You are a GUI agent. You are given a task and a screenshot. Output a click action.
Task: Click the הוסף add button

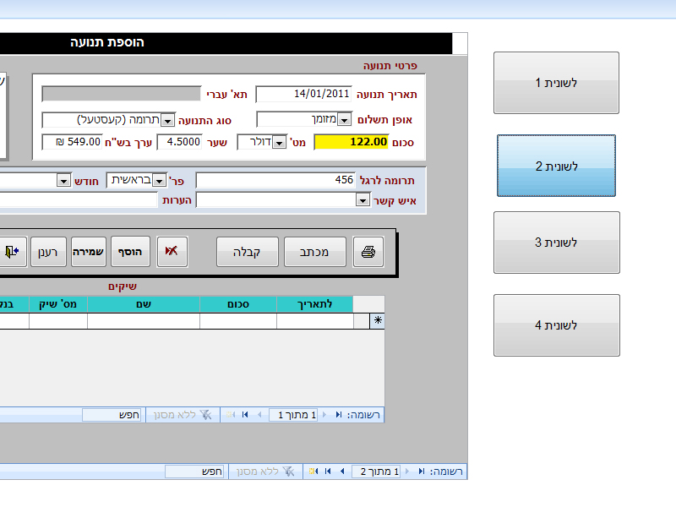130,252
